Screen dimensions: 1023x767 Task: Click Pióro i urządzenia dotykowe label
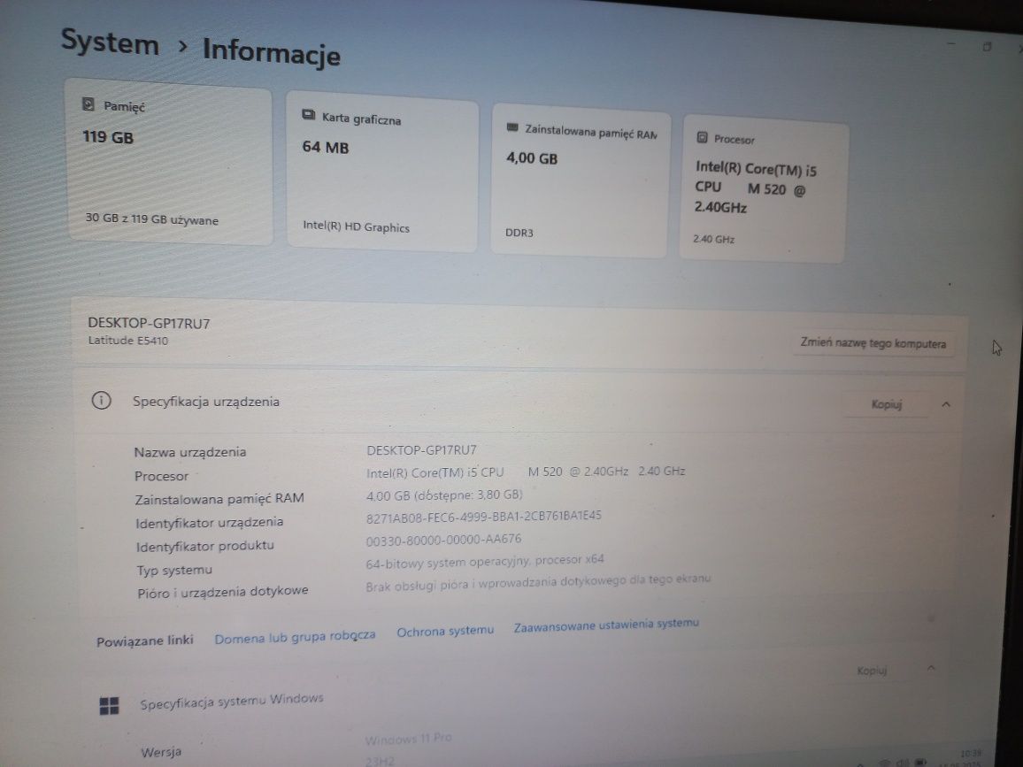click(222, 592)
